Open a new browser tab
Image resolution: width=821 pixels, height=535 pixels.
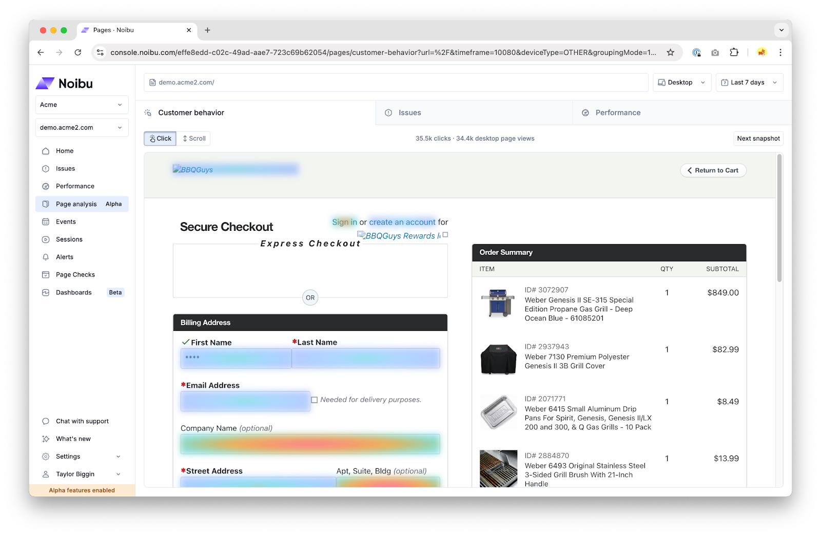point(207,30)
